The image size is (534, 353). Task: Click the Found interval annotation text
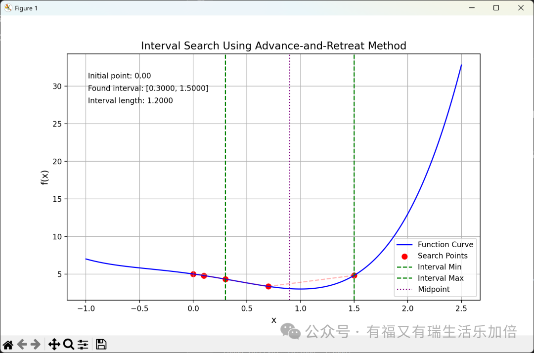coord(148,88)
